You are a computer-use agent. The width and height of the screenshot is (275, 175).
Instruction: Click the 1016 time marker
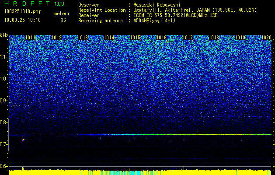coord(161,38)
